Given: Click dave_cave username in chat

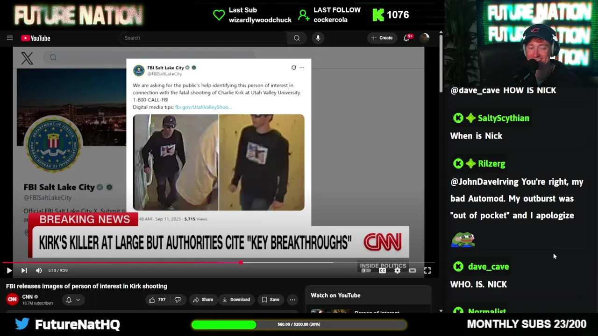Looking at the screenshot, I should [x=488, y=266].
